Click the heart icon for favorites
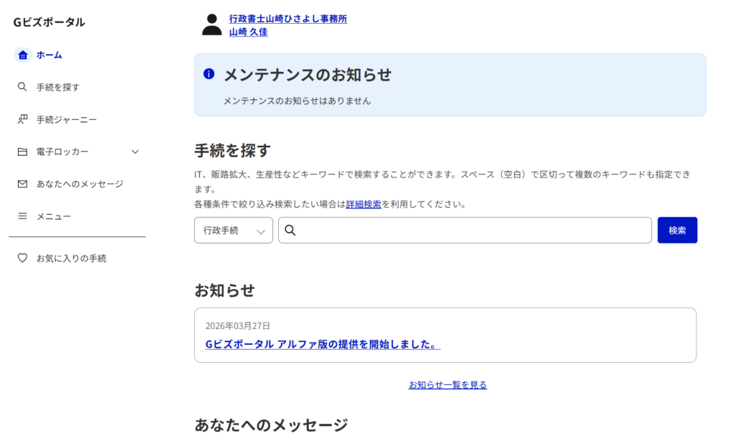Screen dimensions: 736x434 [22, 258]
